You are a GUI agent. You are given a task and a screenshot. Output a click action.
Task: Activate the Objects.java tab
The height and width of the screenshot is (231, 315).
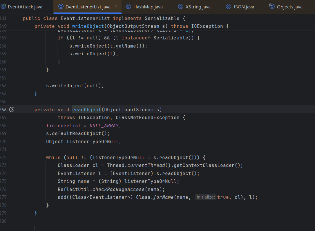click(289, 7)
